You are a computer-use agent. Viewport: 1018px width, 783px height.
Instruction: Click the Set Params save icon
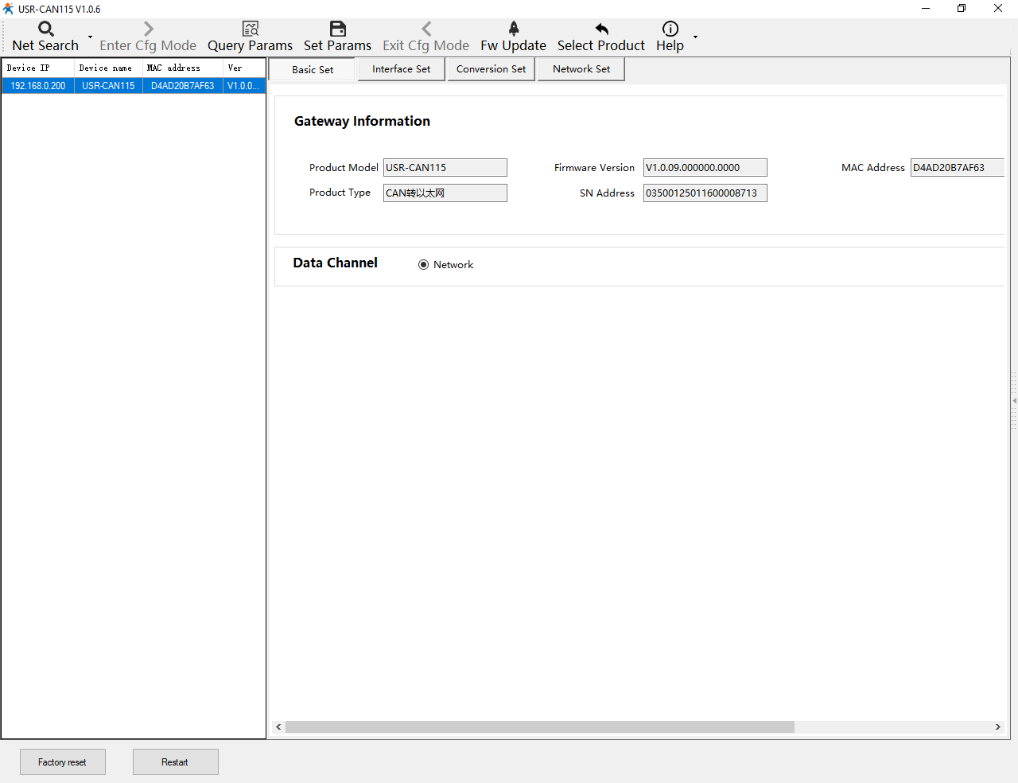point(338,29)
